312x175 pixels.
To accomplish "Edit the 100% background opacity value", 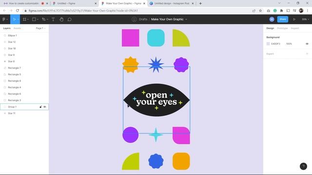I will (x=289, y=44).
